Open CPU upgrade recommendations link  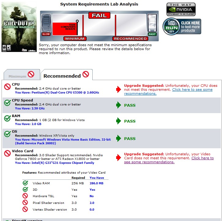coord(168,91)
